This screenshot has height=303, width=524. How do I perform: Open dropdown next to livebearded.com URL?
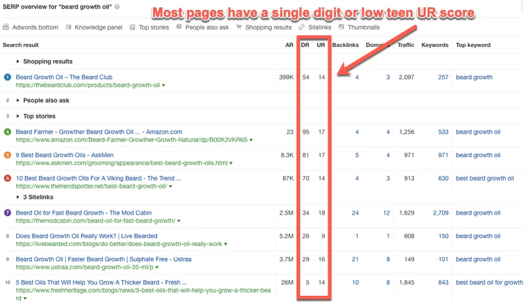[x=226, y=244]
